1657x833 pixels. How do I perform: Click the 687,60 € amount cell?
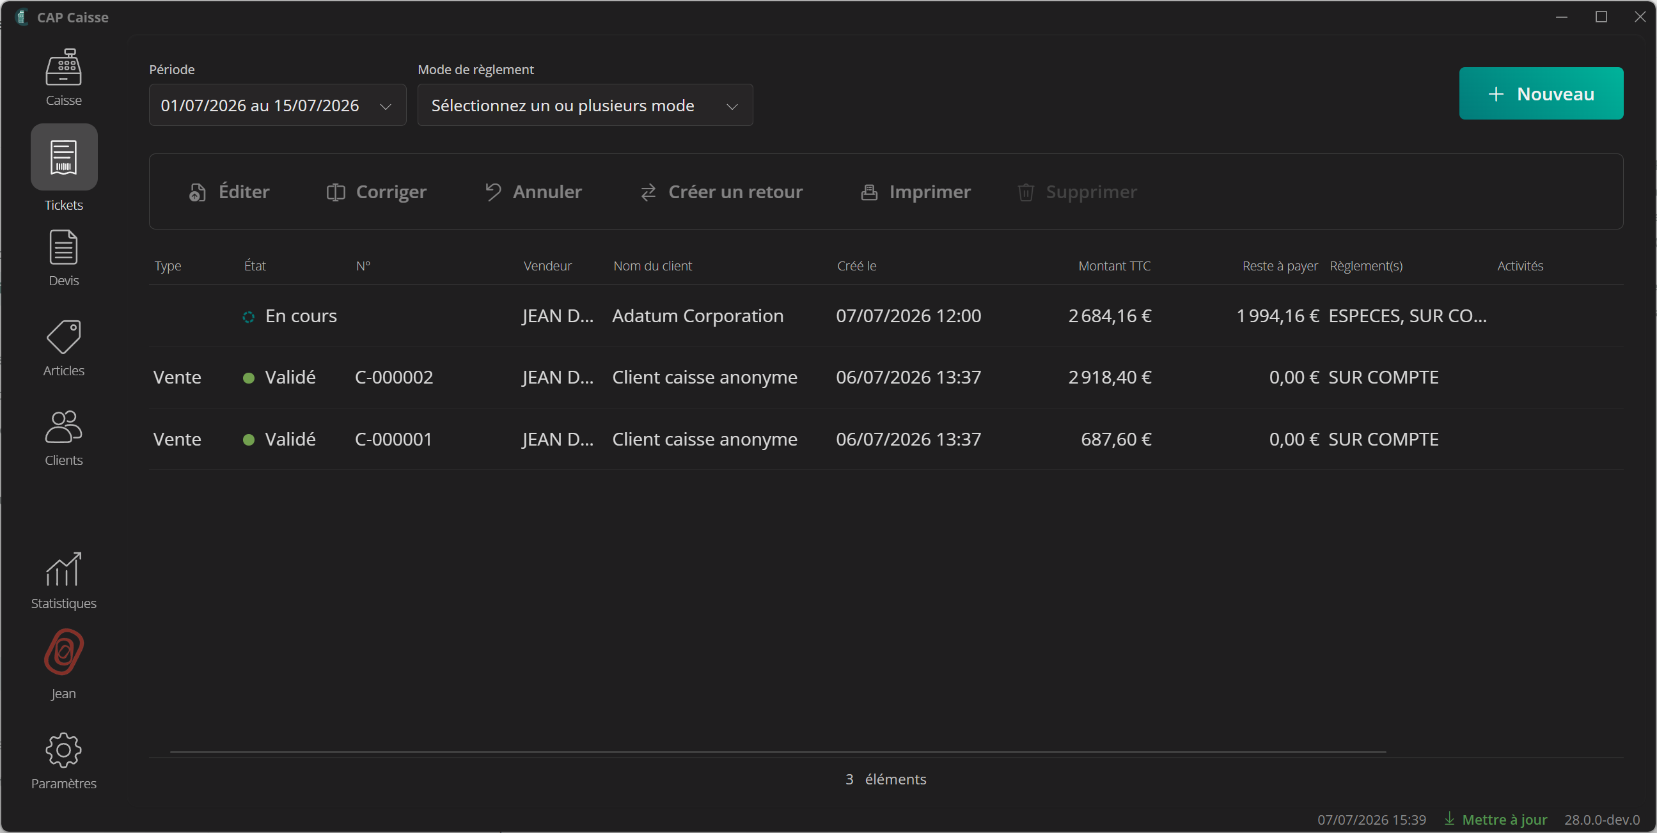(x=1116, y=439)
